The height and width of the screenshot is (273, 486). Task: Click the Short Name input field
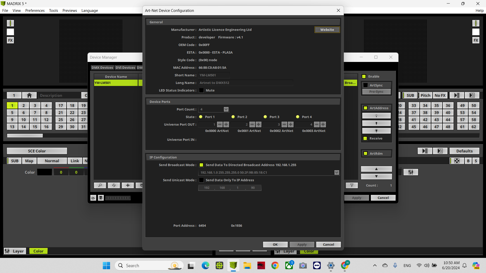tap(214, 75)
